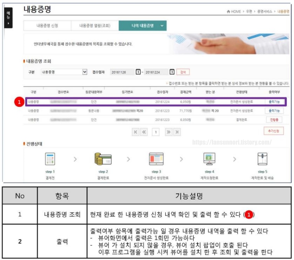Expand the 나의 내용증명 tab chevron
This screenshot has width=294, height=260.
tap(162, 26)
